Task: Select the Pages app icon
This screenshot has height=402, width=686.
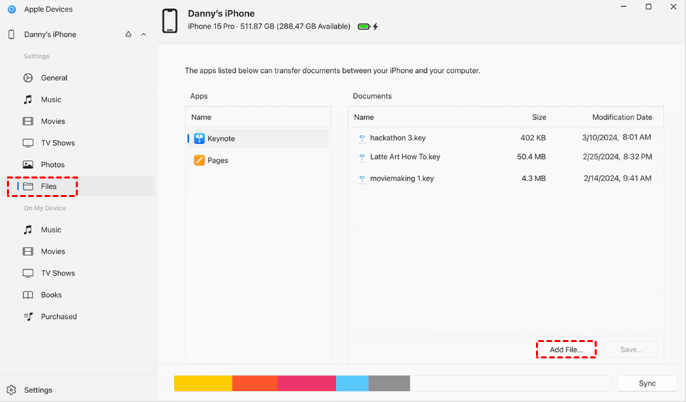Action: click(199, 160)
